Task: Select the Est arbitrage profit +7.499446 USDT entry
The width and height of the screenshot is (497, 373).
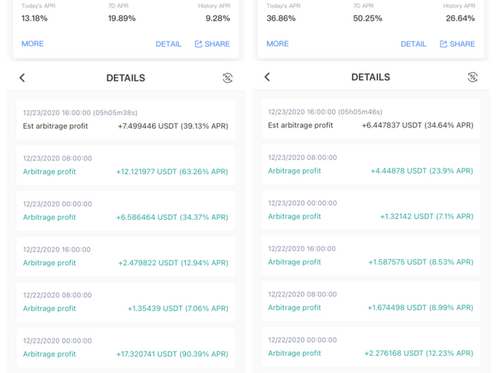Action: click(125, 120)
